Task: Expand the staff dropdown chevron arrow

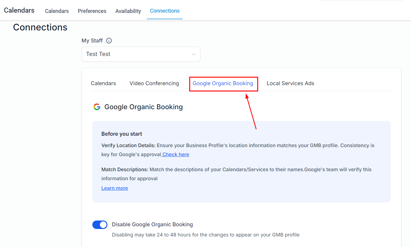Action: 193,54
